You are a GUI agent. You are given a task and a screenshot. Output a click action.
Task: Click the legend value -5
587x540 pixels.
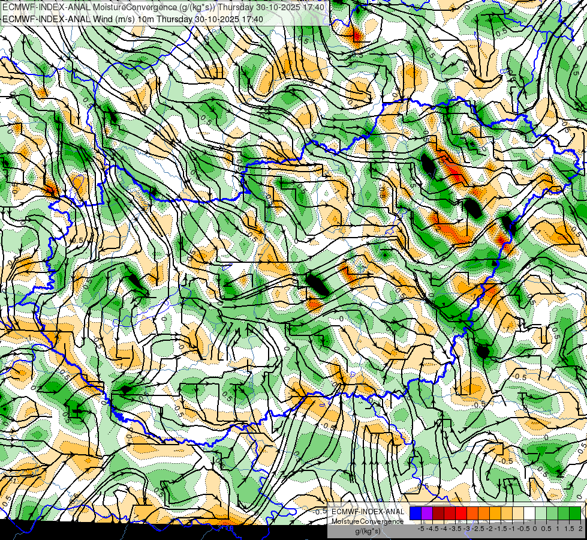[x=421, y=529]
